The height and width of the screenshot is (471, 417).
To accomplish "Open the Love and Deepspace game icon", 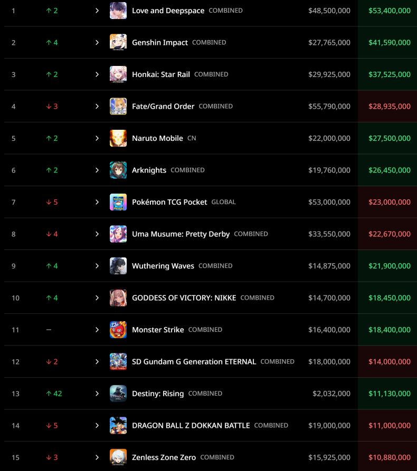I will coord(118,11).
